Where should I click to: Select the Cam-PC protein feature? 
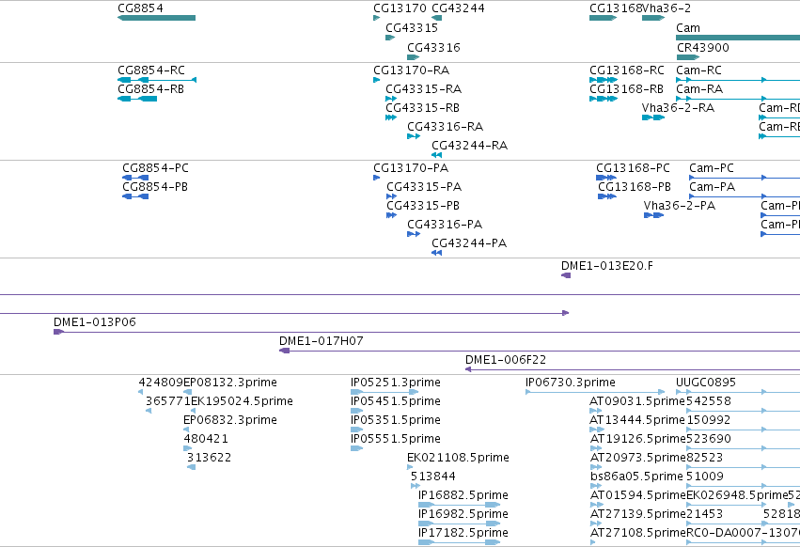coord(745,178)
